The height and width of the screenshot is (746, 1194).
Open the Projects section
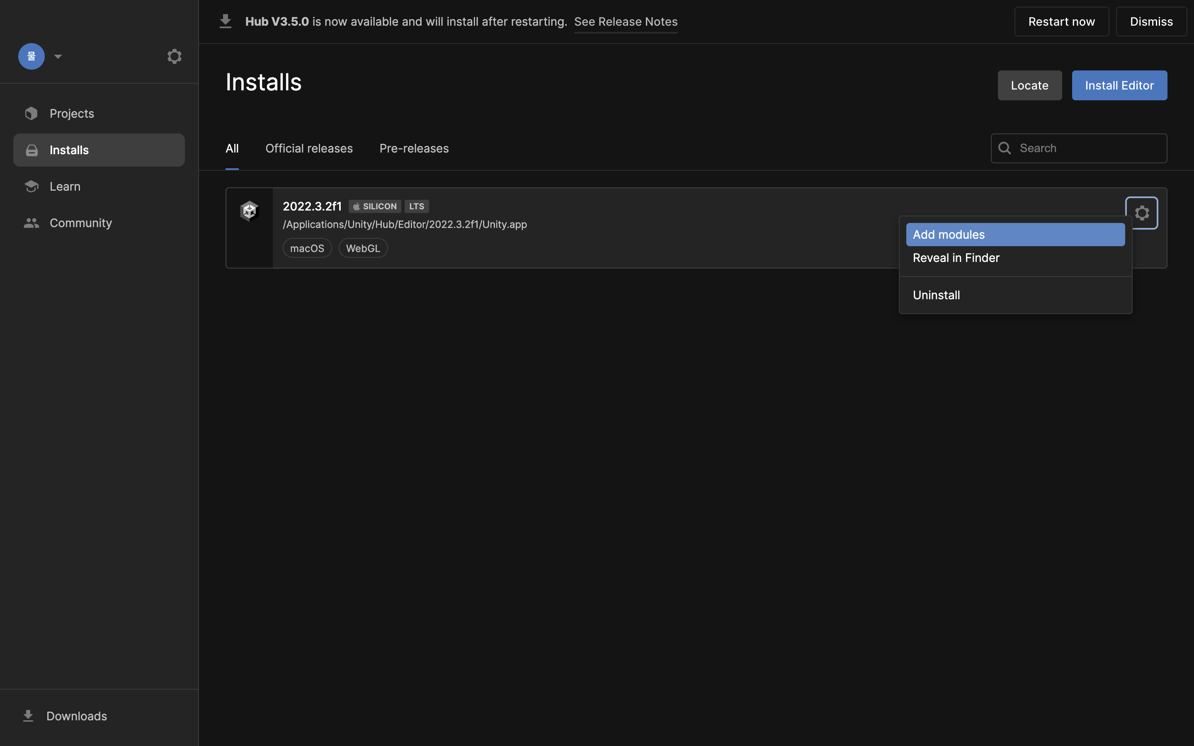pyautogui.click(x=99, y=114)
